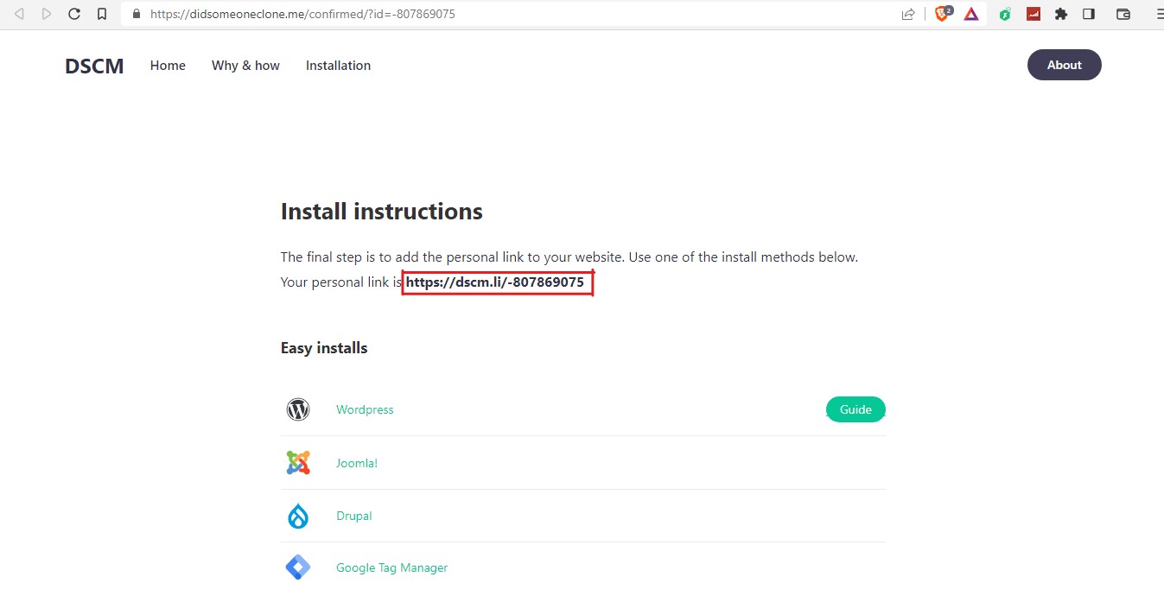Screen dimensions: 1164x602
Task: Open the Brave Shields lion icon
Action: (x=944, y=14)
